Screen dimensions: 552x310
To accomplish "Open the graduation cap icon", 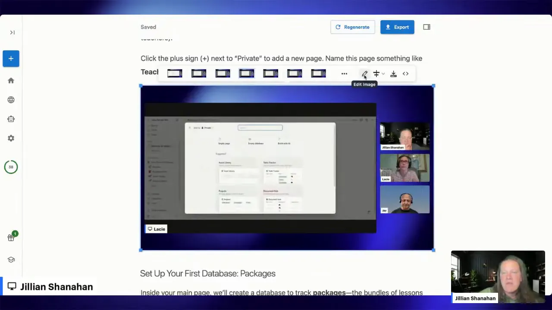I will point(11,260).
